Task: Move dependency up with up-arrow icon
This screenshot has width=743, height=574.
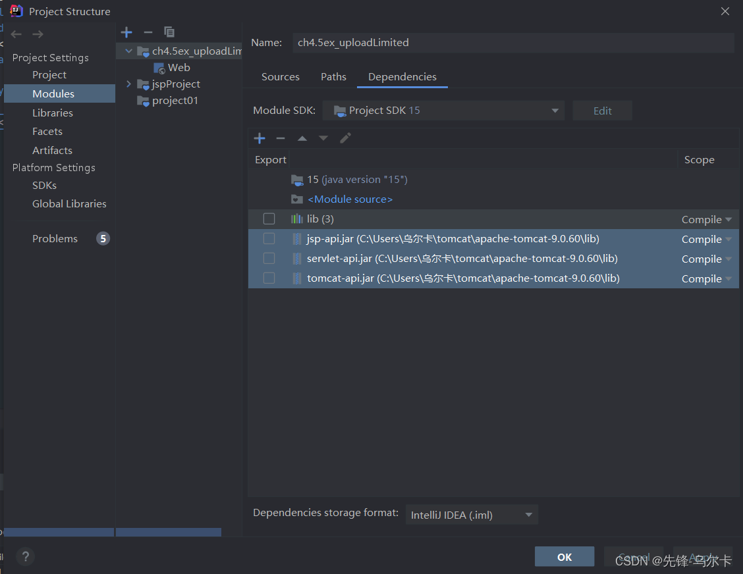Action: (x=302, y=138)
